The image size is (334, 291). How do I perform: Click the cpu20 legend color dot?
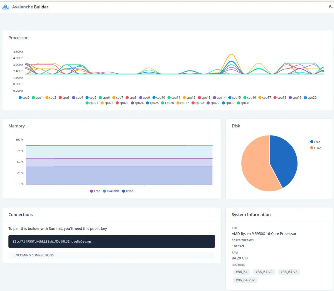(305, 97)
